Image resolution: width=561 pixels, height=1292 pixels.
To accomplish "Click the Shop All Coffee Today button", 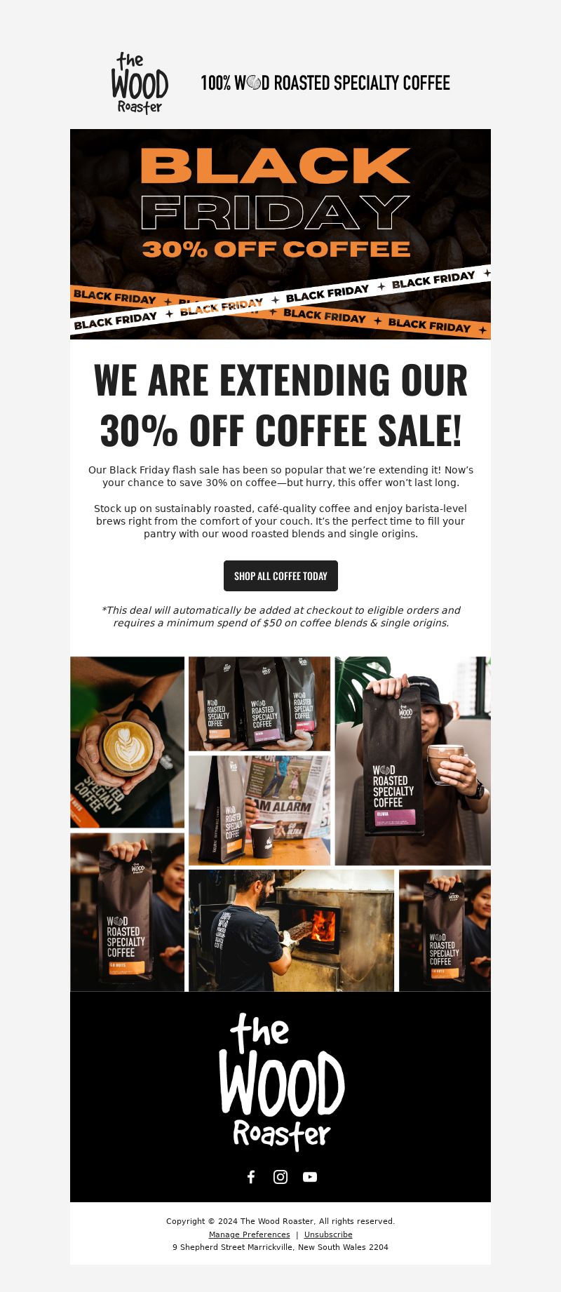I will pyautogui.click(x=280, y=576).
